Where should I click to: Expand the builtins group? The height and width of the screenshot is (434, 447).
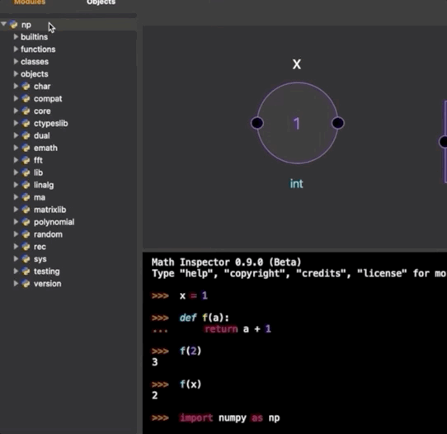pyautogui.click(x=16, y=37)
